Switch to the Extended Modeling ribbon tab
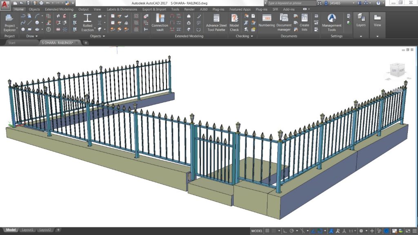Screen dimensions: 418x235 pyautogui.click(x=59, y=9)
